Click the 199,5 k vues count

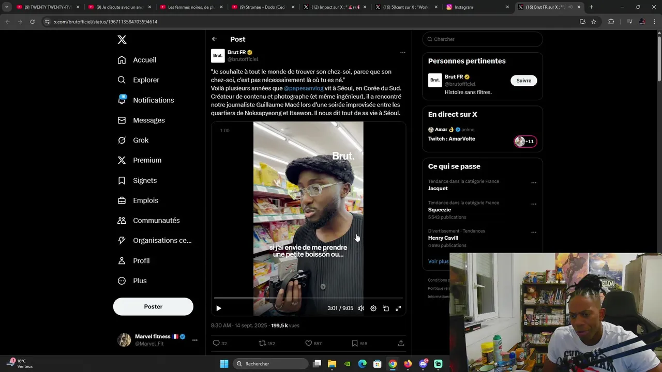click(285, 326)
